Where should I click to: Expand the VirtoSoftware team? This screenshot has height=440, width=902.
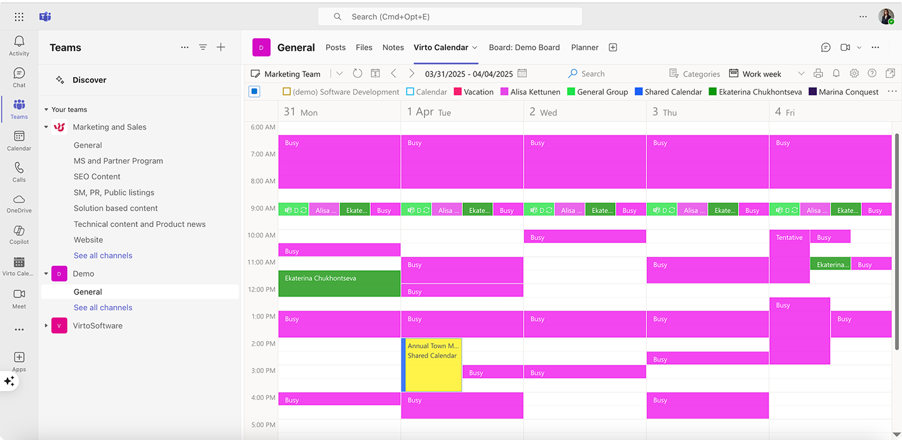[x=46, y=325]
